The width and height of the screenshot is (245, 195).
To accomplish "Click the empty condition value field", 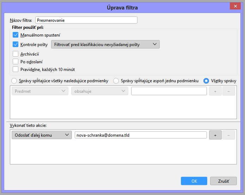I will coord(169,91).
